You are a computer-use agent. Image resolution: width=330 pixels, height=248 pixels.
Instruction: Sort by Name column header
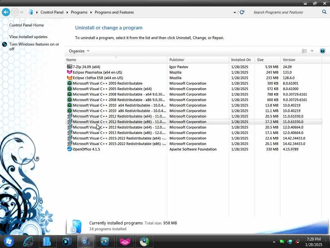click(116, 60)
